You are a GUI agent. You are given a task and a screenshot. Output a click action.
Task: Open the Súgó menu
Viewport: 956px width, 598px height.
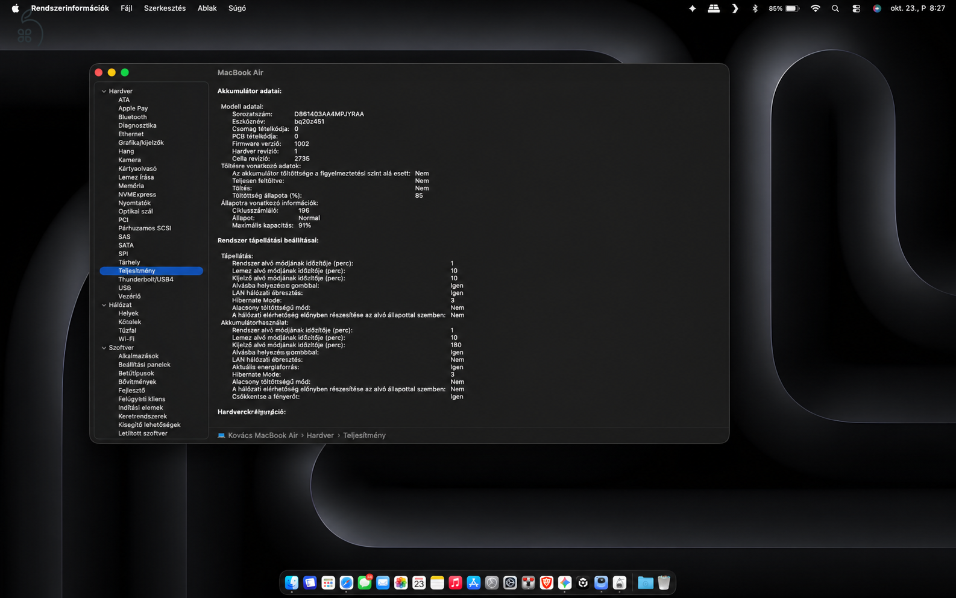click(237, 8)
